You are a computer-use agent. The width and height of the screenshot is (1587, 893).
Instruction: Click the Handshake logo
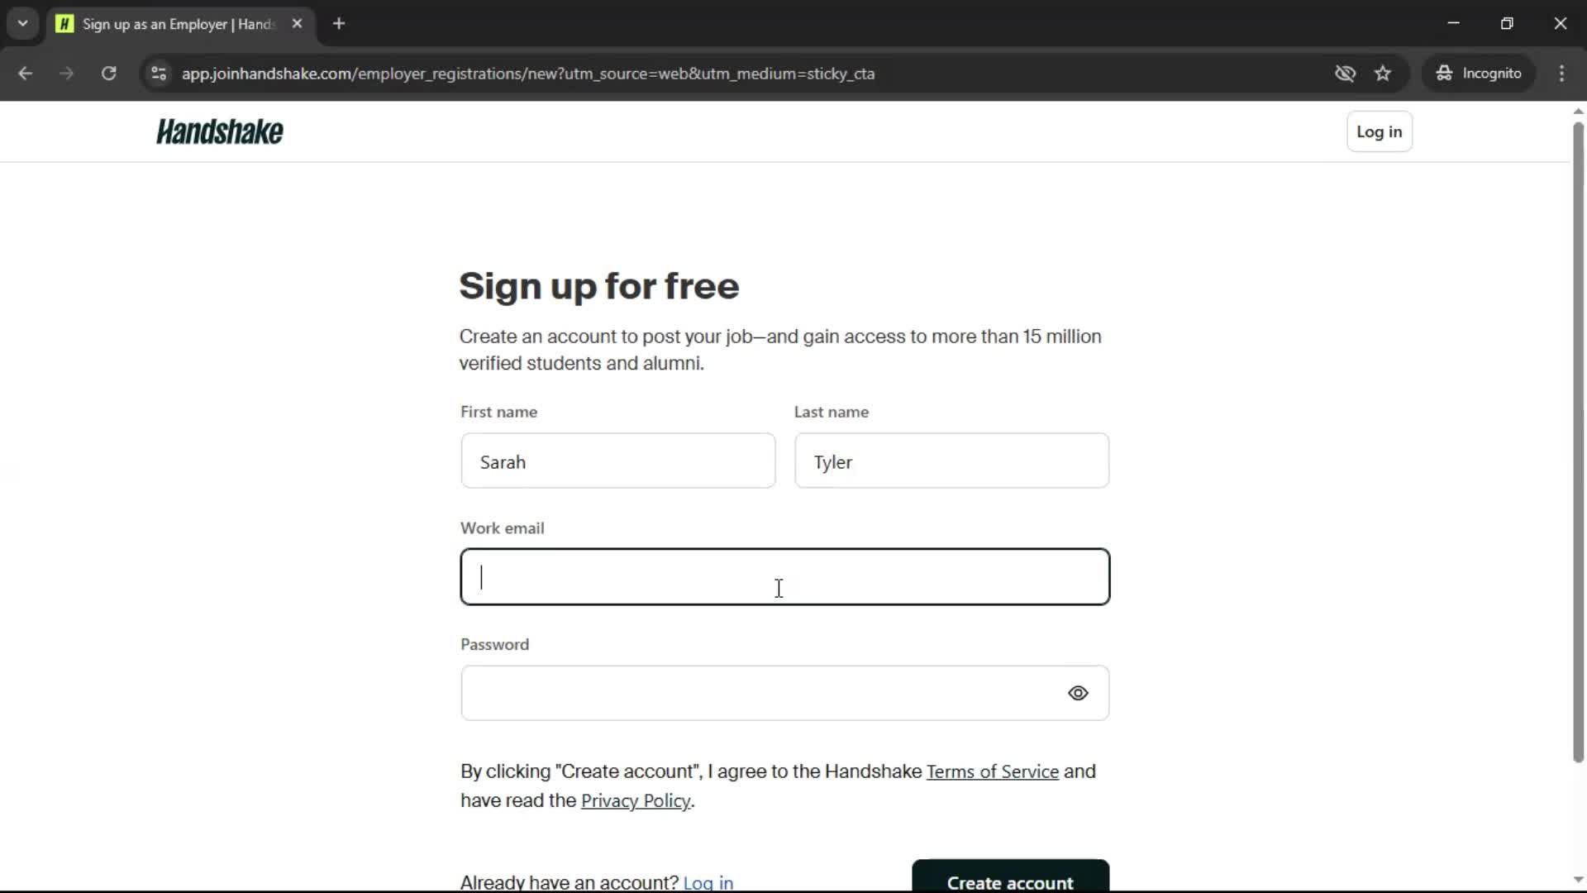click(x=220, y=131)
